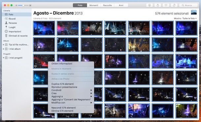
Task: Click the Share toolbar icon
Action: [x=158, y=5]
